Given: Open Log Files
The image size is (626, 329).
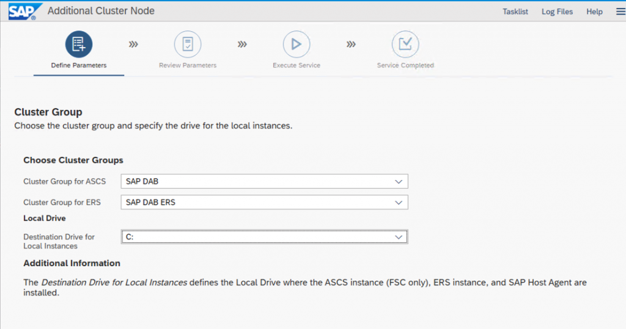Looking at the screenshot, I should 557,12.
